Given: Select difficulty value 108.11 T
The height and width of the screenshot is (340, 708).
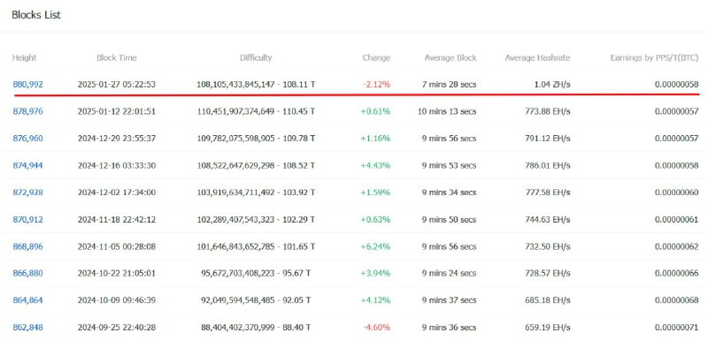Looking at the screenshot, I should [x=299, y=84].
